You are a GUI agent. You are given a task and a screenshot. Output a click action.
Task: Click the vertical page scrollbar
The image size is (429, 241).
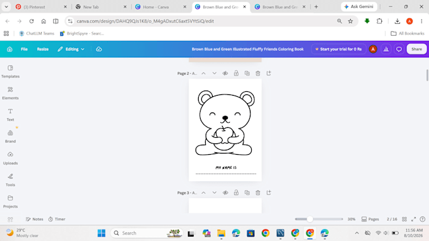click(427, 75)
